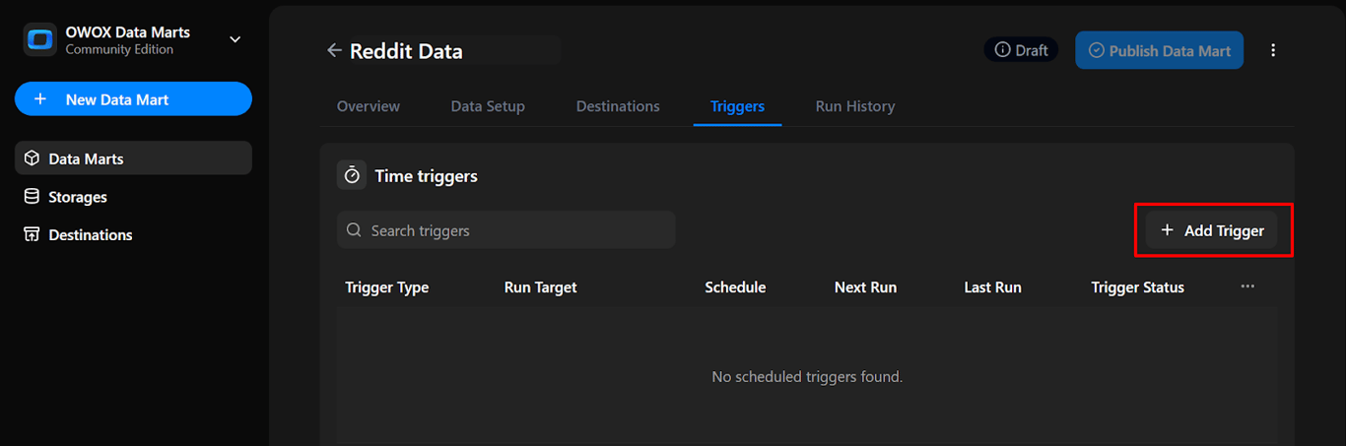1346x446 pixels.
Task: Open the vertical more options menu
Action: tap(1273, 50)
